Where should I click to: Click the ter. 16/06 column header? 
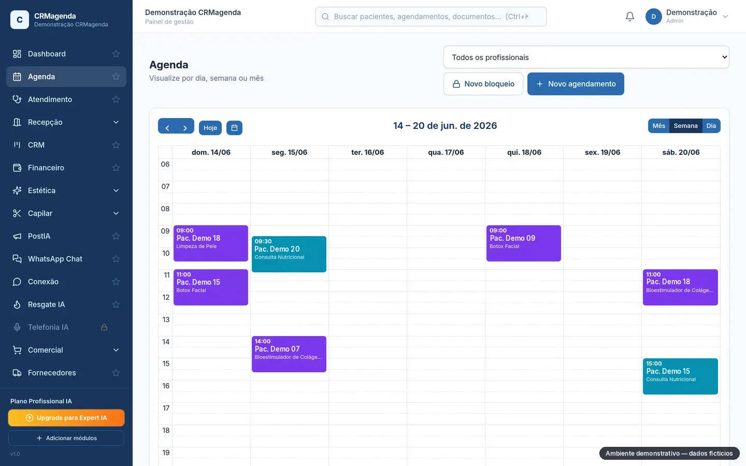pyautogui.click(x=368, y=152)
